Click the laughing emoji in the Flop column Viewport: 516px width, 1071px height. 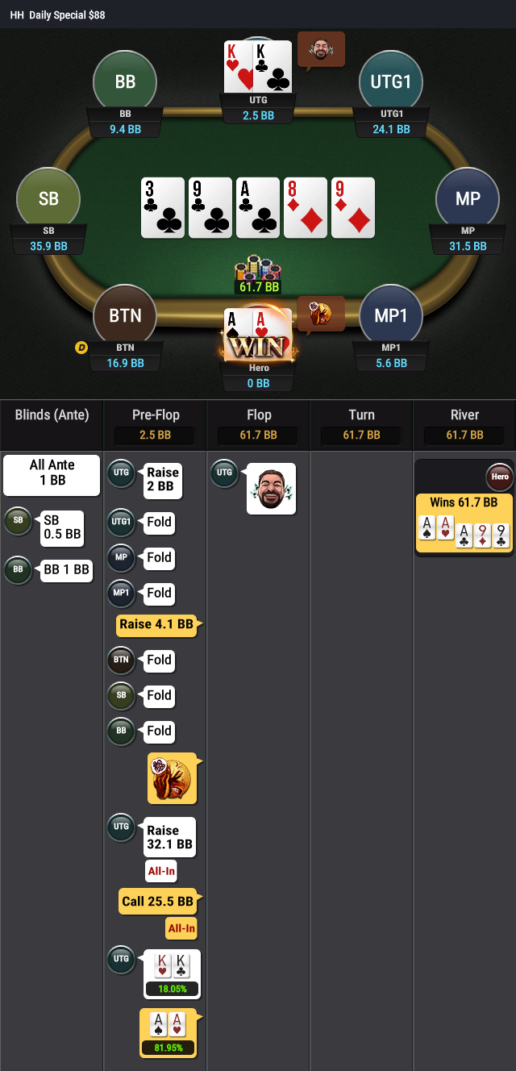click(x=271, y=489)
